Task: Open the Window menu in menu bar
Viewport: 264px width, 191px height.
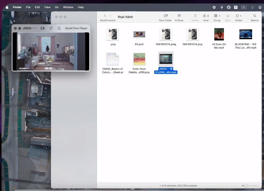Action: [68, 7]
